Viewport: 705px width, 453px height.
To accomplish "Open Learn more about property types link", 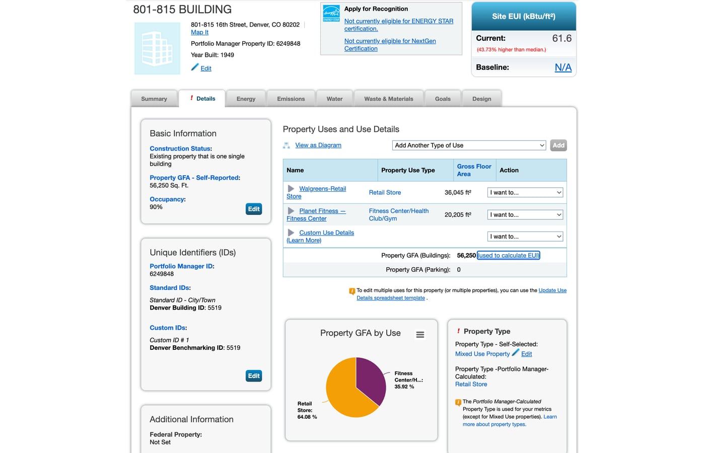I will [510, 421].
